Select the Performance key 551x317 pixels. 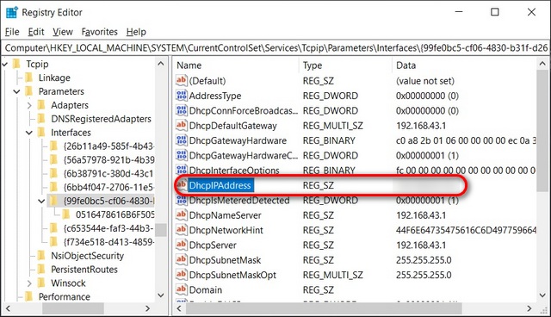[x=65, y=297]
